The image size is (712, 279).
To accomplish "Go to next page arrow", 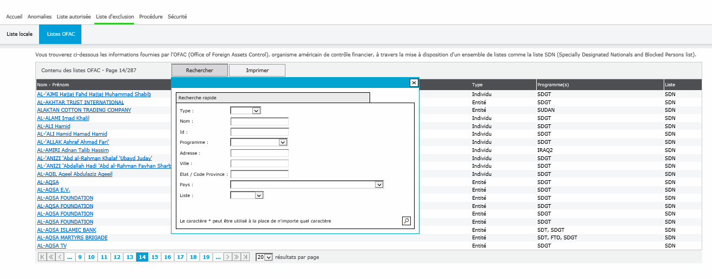I will (228, 257).
